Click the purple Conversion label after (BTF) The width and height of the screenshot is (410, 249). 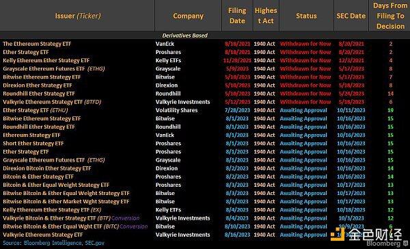point(126,218)
